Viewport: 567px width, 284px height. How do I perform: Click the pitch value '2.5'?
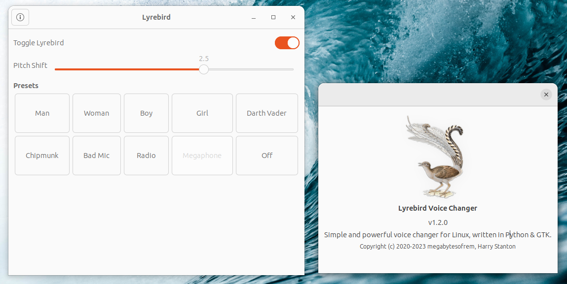pyautogui.click(x=204, y=59)
